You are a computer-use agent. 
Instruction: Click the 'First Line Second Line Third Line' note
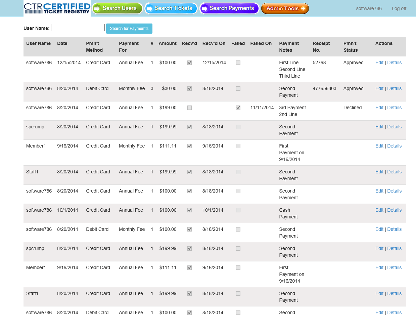click(292, 69)
